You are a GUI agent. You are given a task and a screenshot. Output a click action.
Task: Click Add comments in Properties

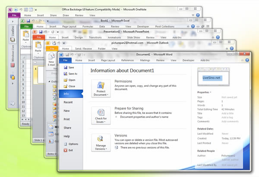(x=230, y=121)
